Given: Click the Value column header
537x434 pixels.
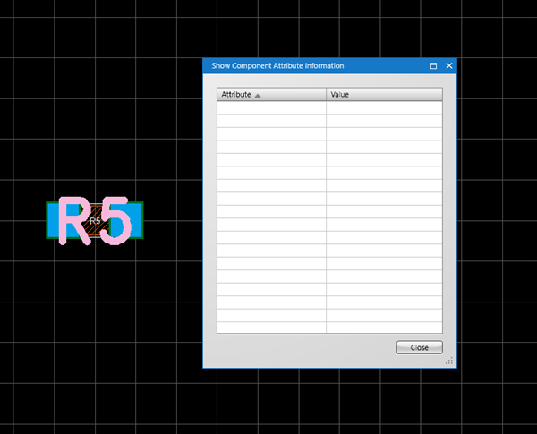Looking at the screenshot, I should click(384, 95).
